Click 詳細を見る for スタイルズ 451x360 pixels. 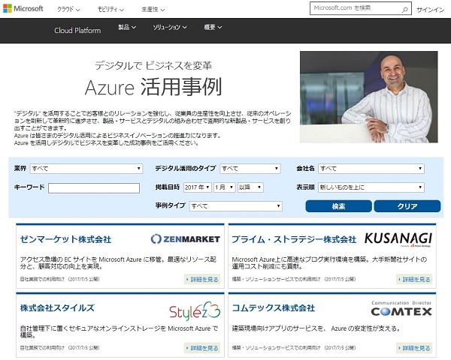202,348
